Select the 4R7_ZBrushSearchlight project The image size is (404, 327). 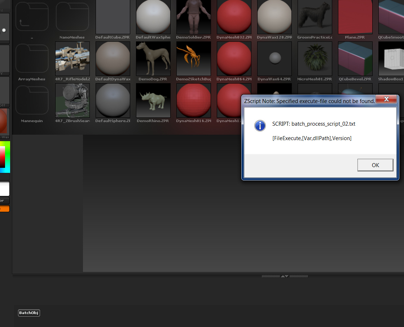[73, 100]
